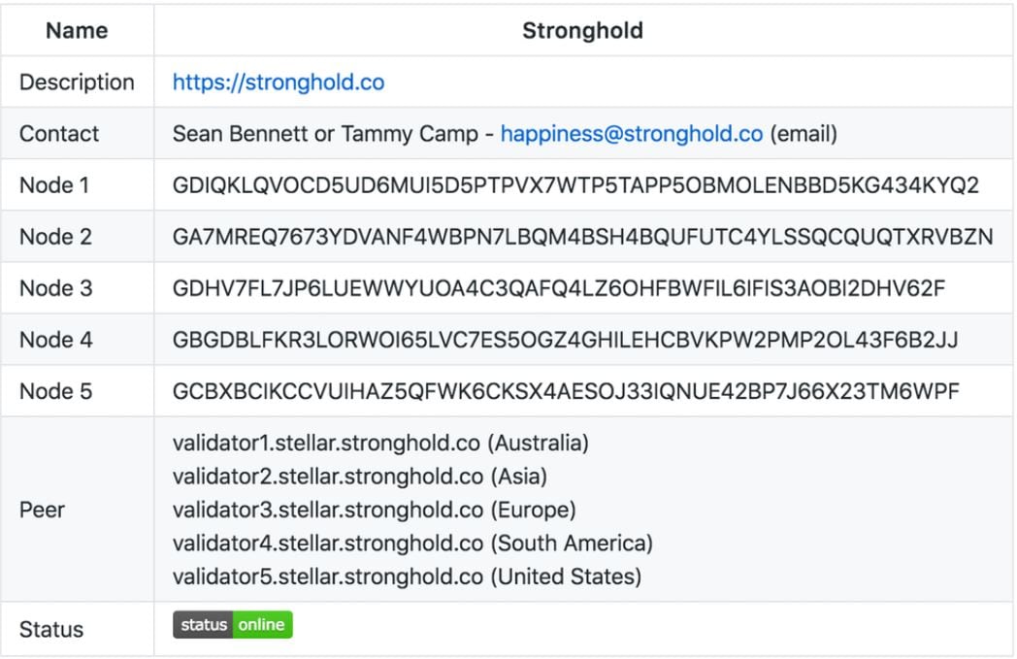Click the Name header cell
Viewport: 1017px width, 659px height.
[x=77, y=30]
